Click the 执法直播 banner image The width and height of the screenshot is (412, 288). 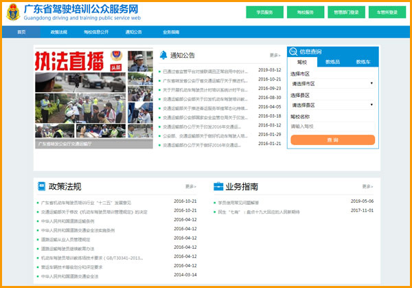[93, 97]
